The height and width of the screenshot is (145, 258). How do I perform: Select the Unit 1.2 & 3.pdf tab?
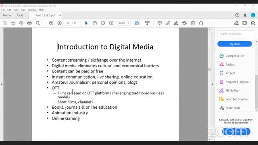(46, 15)
